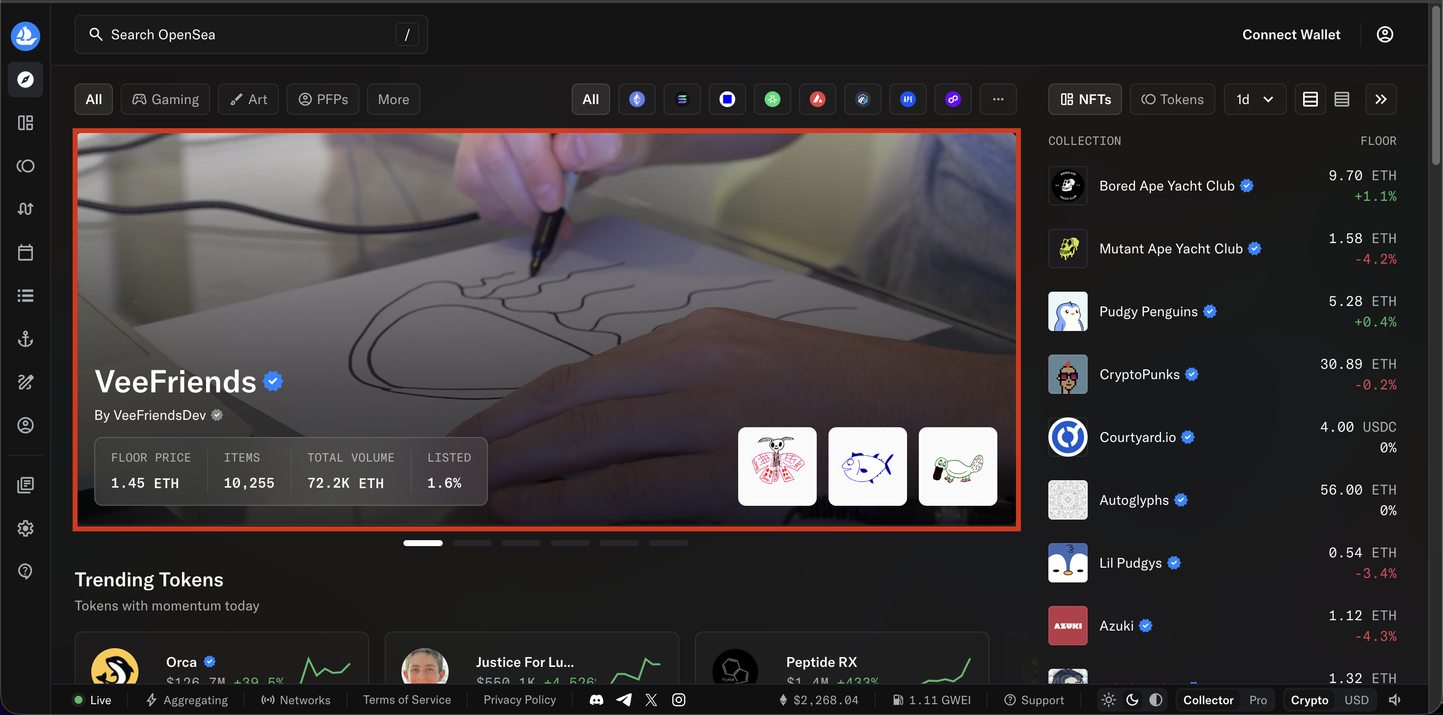Open the Collections grid icon in the sidebar

pyautogui.click(x=25, y=123)
